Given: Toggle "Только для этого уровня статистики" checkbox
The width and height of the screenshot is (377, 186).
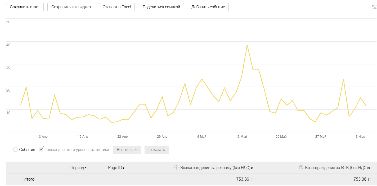Looking at the screenshot, I should (41, 149).
